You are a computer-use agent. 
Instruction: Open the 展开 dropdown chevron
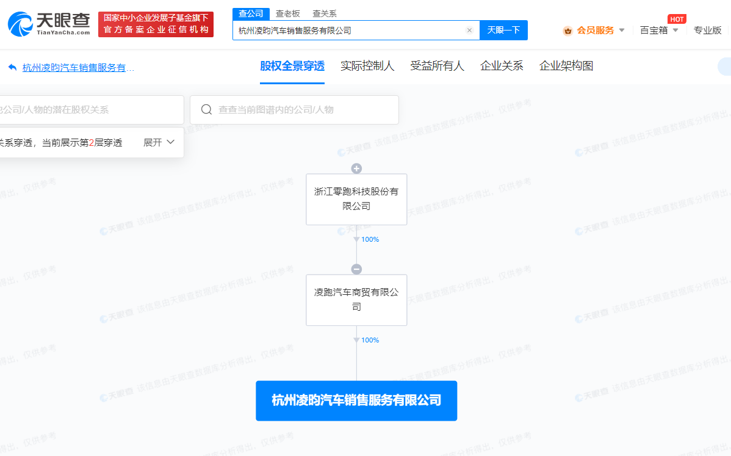pos(170,142)
